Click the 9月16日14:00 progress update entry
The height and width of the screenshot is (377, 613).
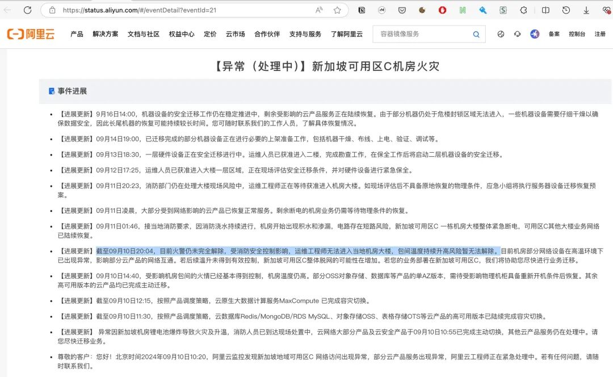click(328, 119)
